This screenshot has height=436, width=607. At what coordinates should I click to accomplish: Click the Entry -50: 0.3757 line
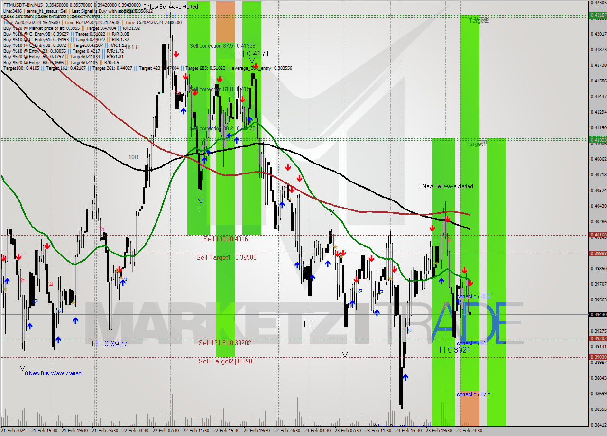(63, 56)
